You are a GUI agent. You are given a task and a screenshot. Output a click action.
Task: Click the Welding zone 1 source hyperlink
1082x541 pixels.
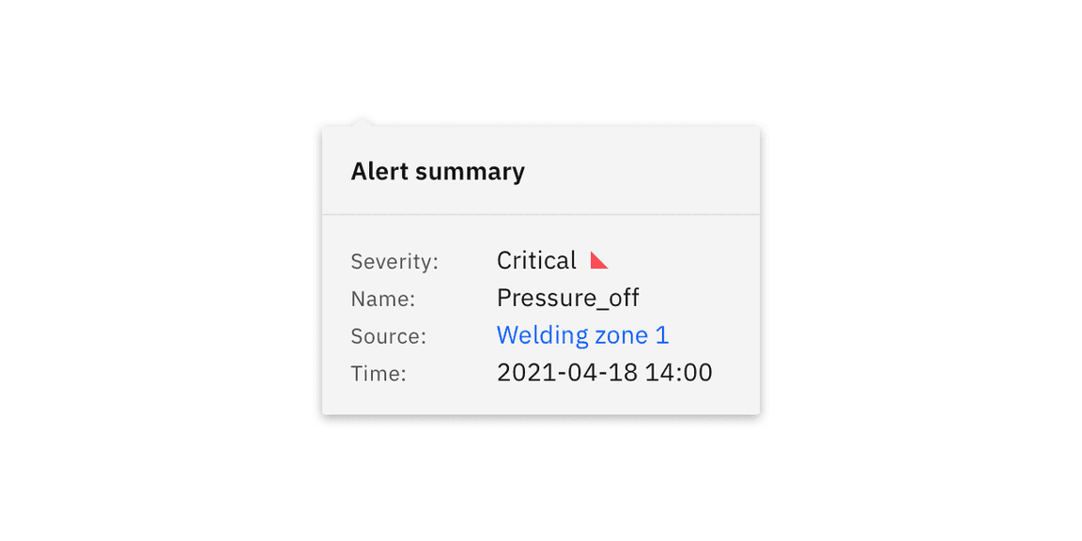pos(582,334)
